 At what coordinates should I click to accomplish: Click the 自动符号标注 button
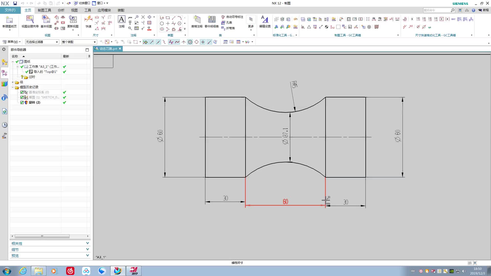pyautogui.click(x=232, y=17)
